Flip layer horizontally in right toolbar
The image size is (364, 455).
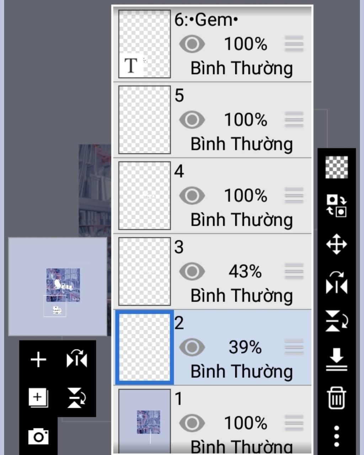(x=336, y=283)
